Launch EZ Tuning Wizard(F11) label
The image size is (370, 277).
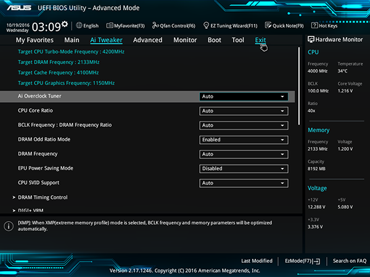pos(234,26)
